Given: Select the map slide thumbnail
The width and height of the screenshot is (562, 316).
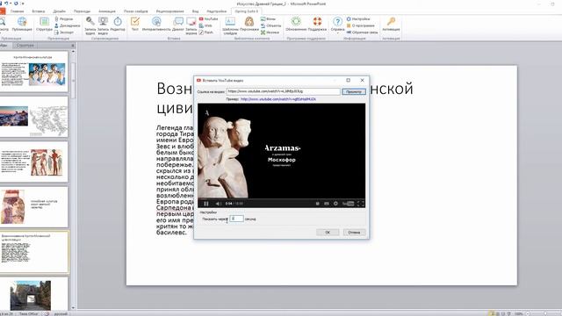Looking at the screenshot, I should pyautogui.click(x=33, y=117).
